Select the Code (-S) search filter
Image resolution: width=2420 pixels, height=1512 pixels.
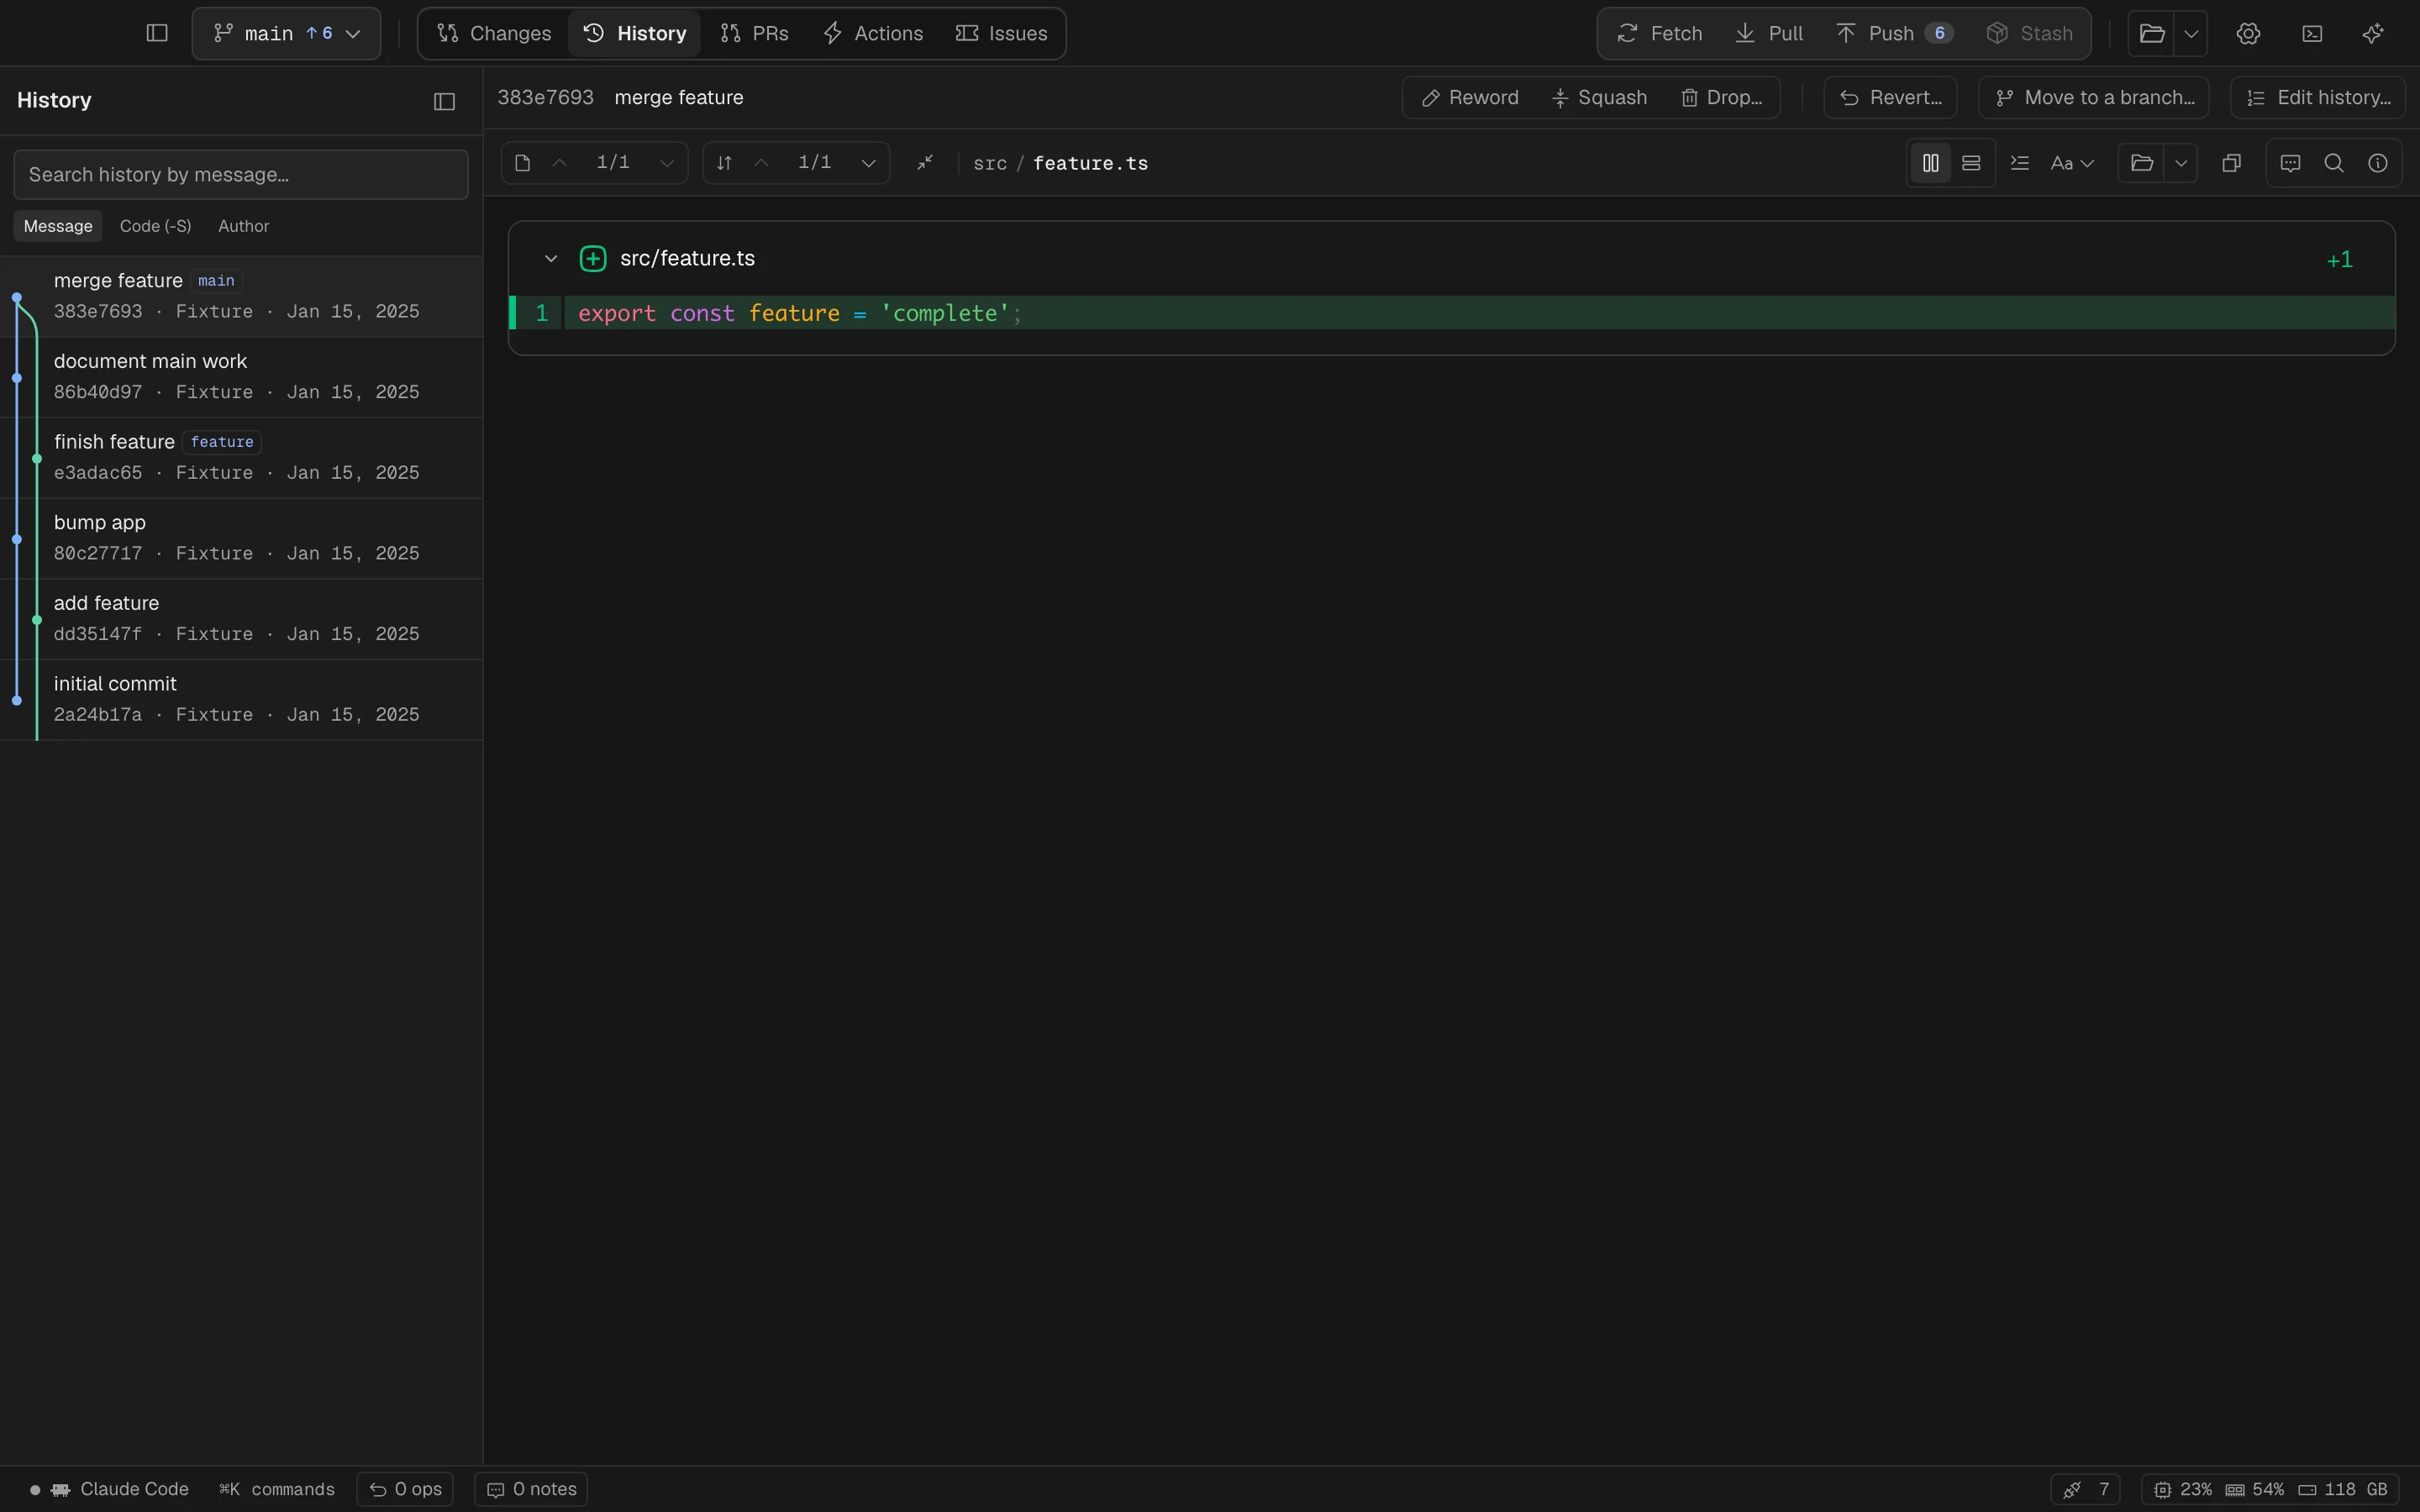pos(155,226)
